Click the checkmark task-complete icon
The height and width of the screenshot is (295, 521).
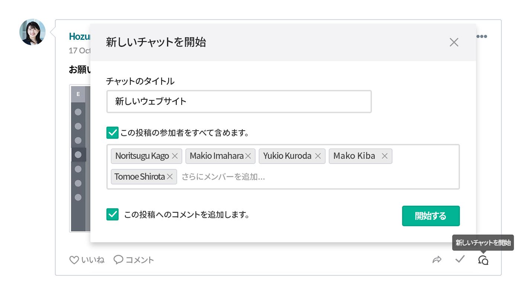coord(460,259)
